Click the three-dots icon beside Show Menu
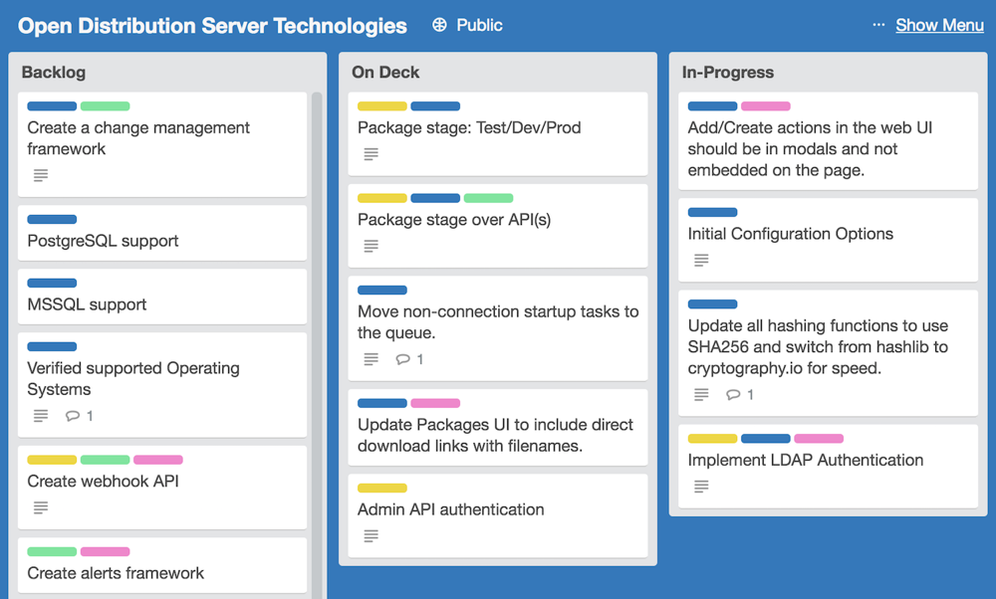The height and width of the screenshot is (599, 996). click(877, 25)
